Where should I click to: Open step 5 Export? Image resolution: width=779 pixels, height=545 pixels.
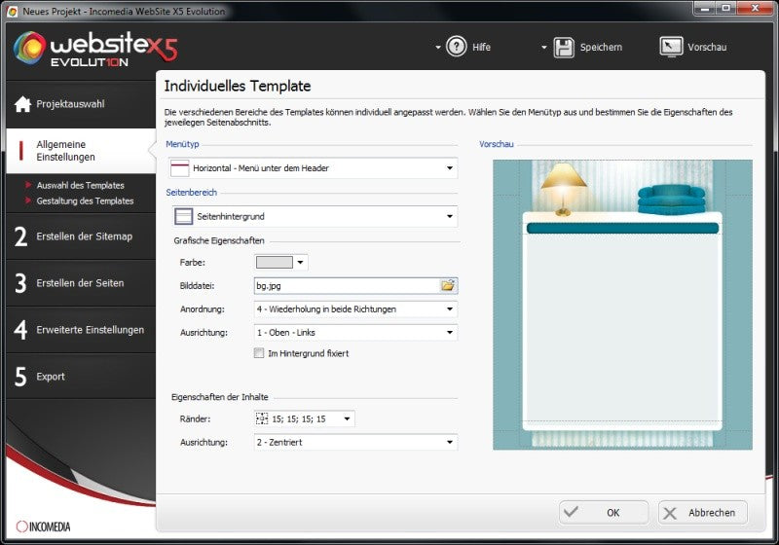81,377
